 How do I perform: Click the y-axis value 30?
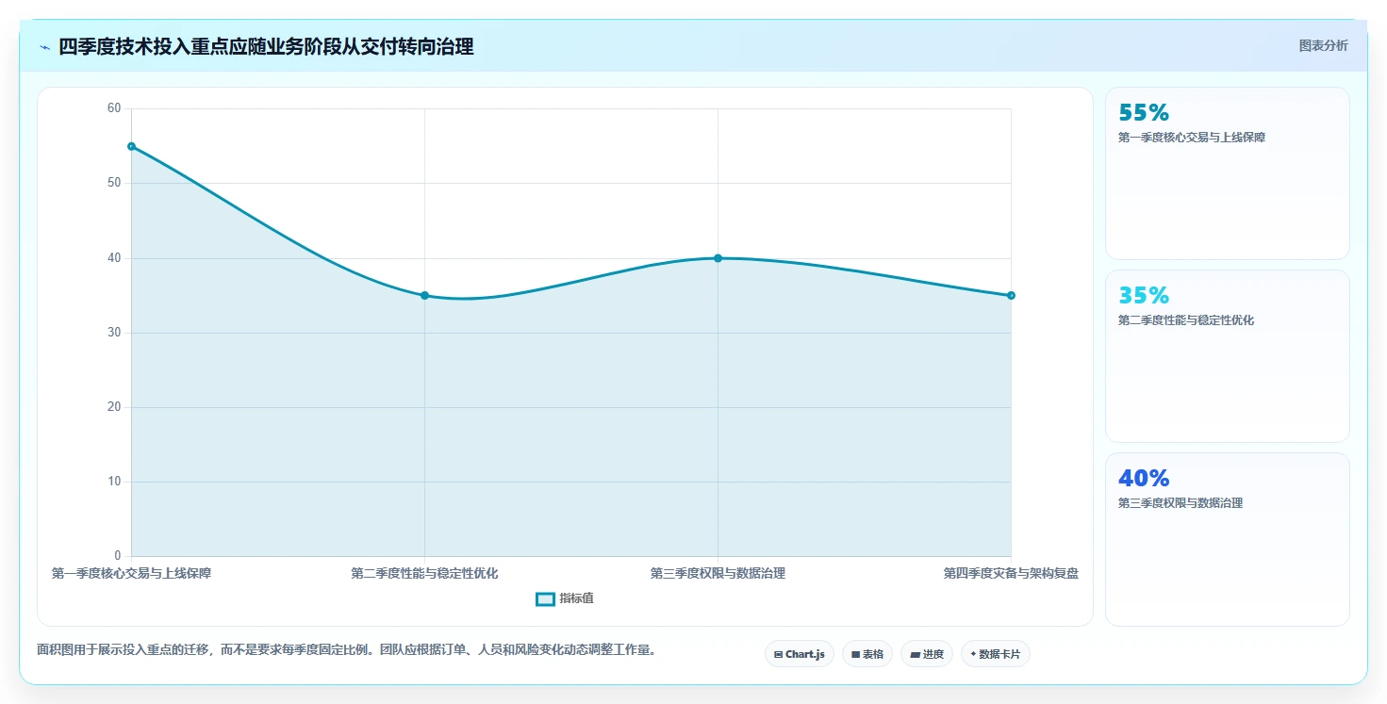pos(115,333)
